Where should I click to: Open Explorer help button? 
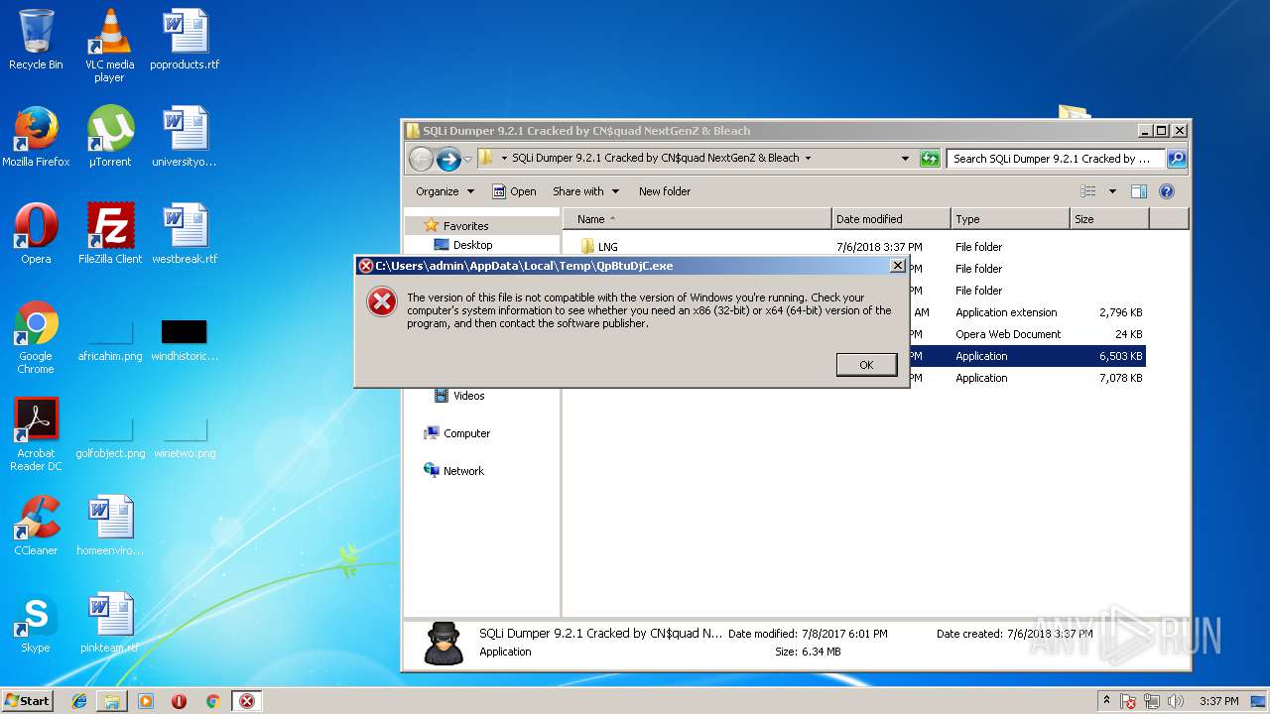pyautogui.click(x=1167, y=191)
